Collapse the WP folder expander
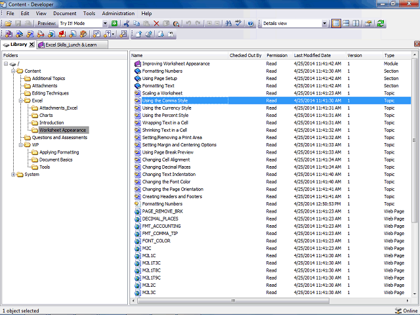This screenshot has width=420, height=315. [x=20, y=145]
